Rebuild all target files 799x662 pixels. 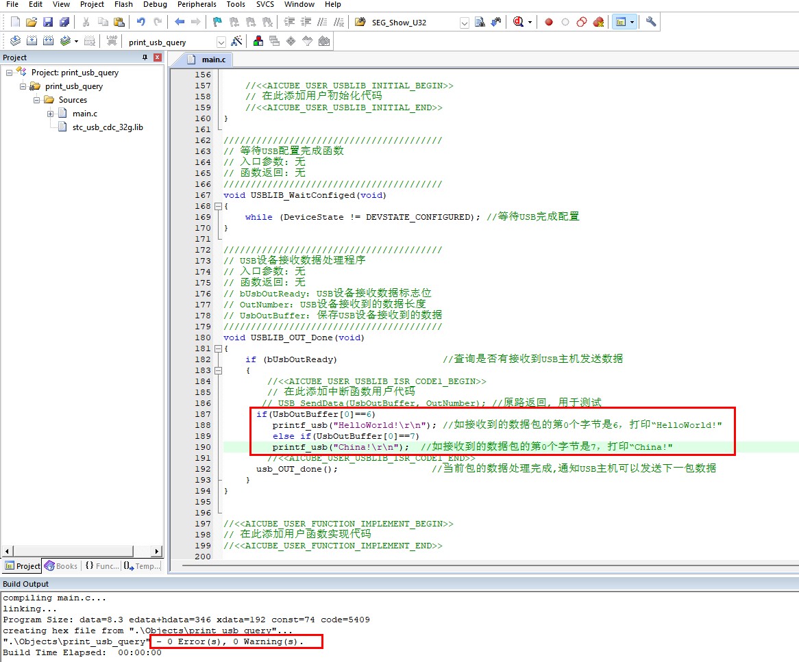48,41
